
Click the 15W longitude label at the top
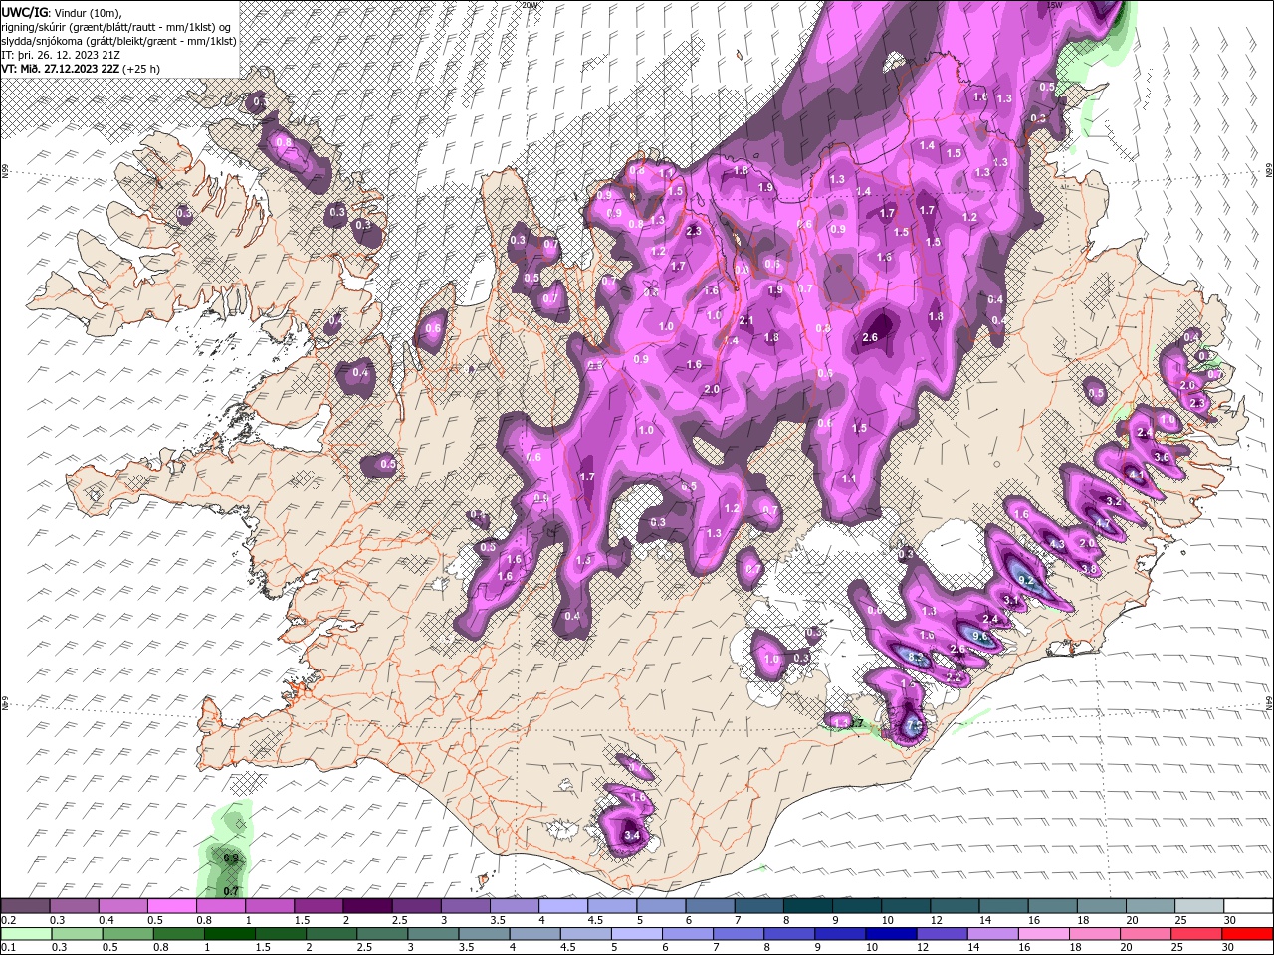pyautogui.click(x=1055, y=5)
